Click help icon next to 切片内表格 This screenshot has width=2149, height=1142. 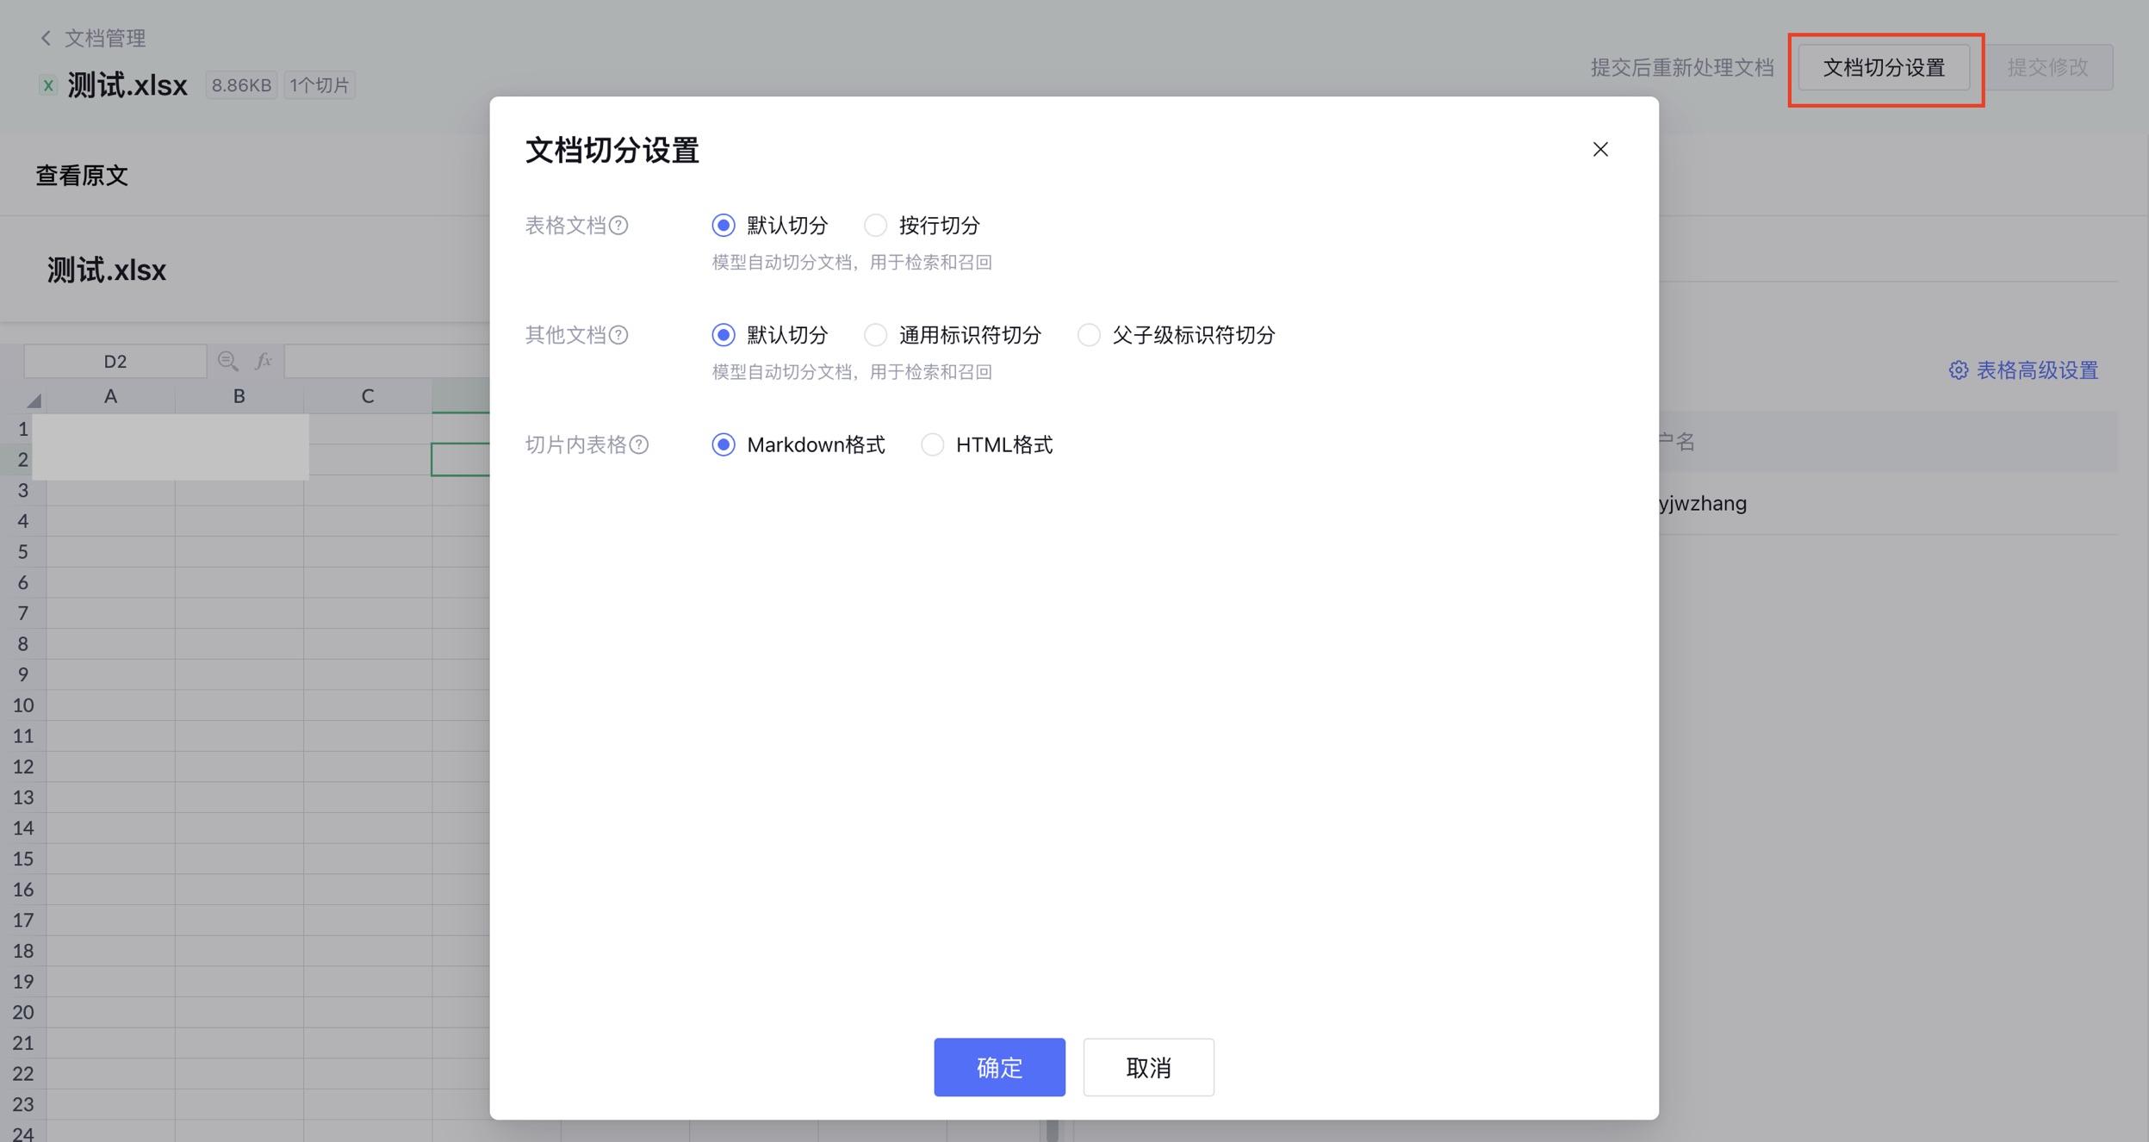[639, 444]
